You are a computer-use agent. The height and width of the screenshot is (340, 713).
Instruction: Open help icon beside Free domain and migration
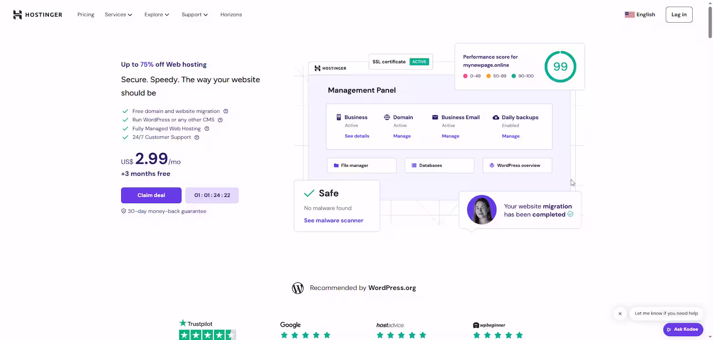click(226, 111)
